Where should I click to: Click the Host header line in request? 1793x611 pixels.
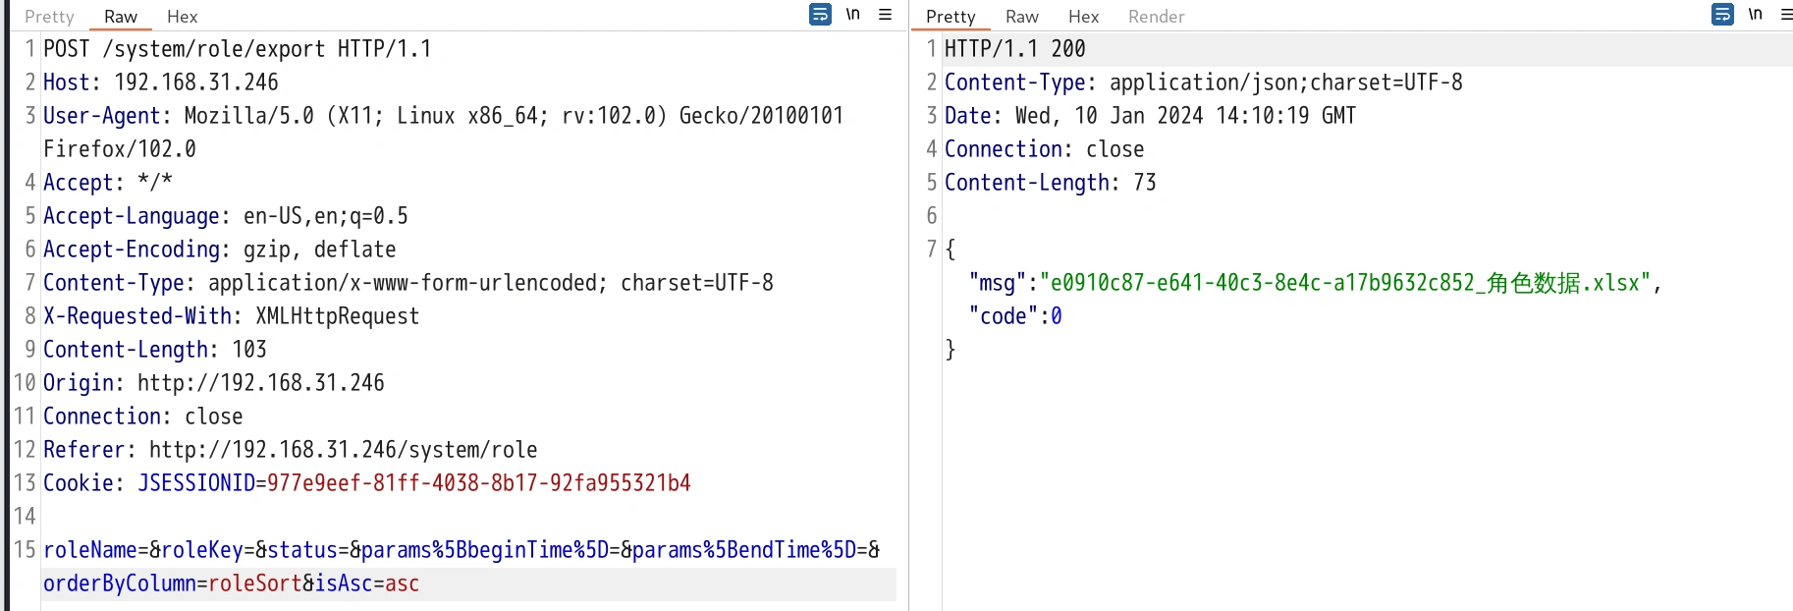click(161, 83)
